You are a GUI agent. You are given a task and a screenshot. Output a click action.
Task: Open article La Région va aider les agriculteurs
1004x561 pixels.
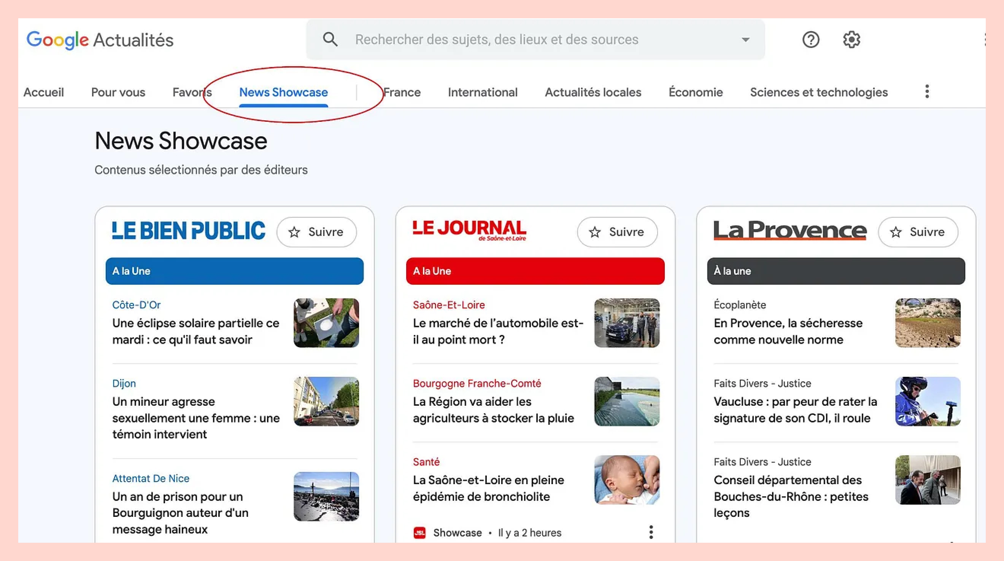point(493,410)
